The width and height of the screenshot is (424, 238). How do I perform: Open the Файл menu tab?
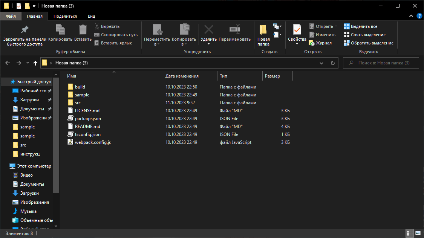(11, 16)
